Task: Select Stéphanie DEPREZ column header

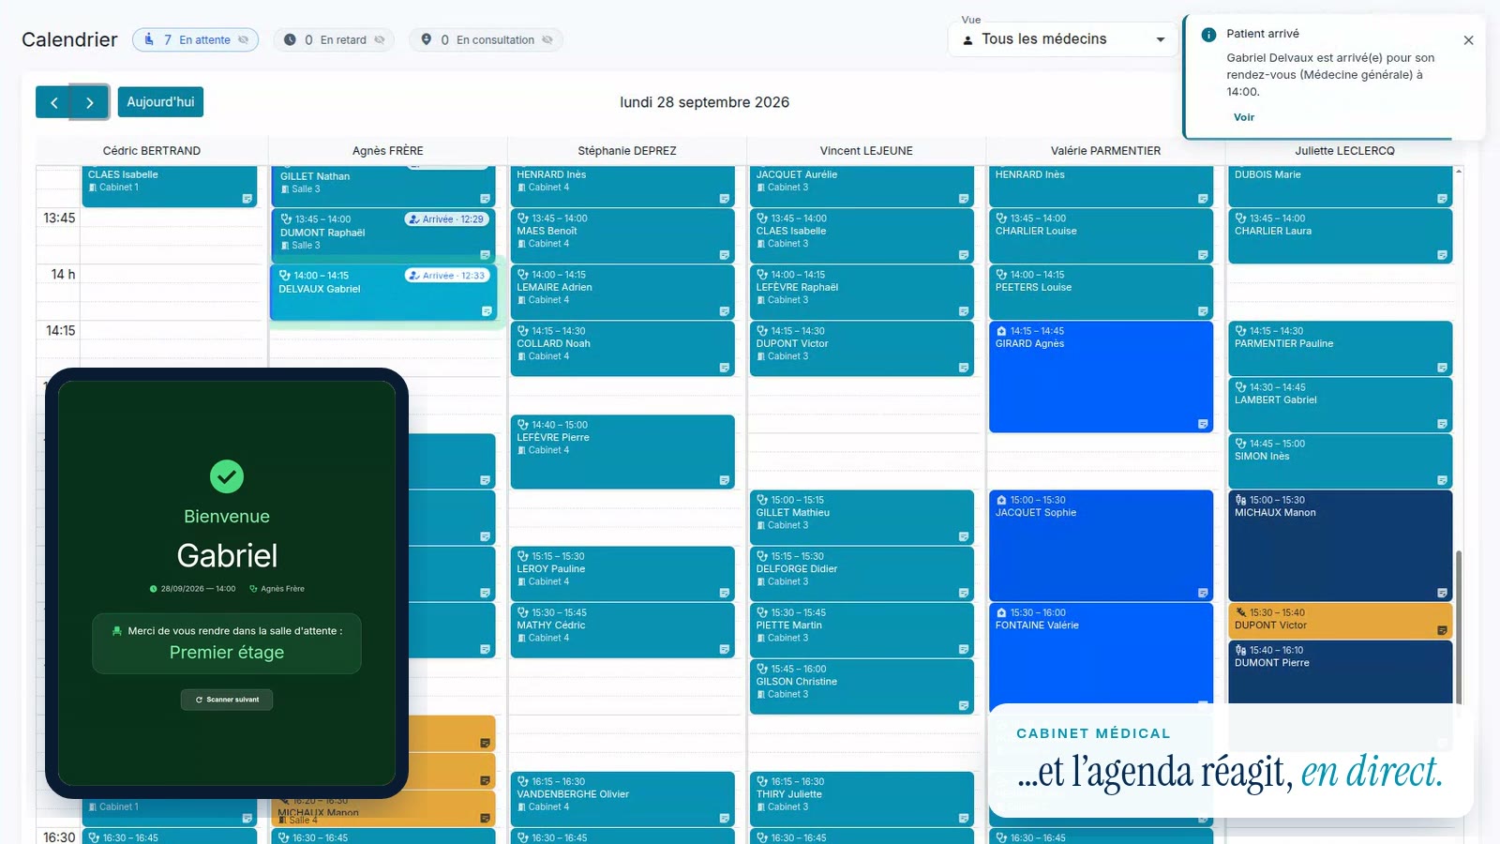Action: pyautogui.click(x=627, y=151)
